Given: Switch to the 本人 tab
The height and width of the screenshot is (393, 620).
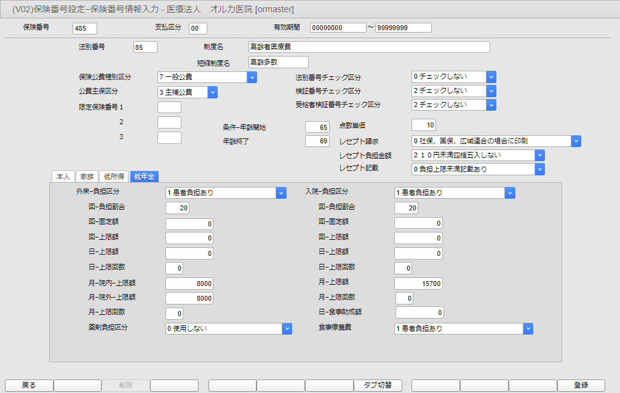Looking at the screenshot, I should [x=63, y=177].
